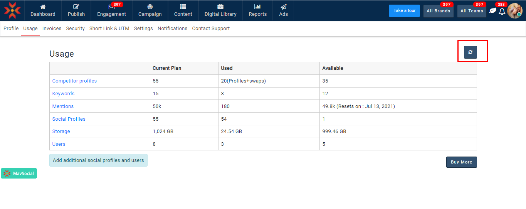
Task: Open the Reports chart icon
Action: 257,7
